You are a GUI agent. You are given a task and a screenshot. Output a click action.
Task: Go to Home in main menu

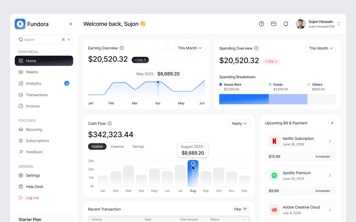tap(44, 61)
